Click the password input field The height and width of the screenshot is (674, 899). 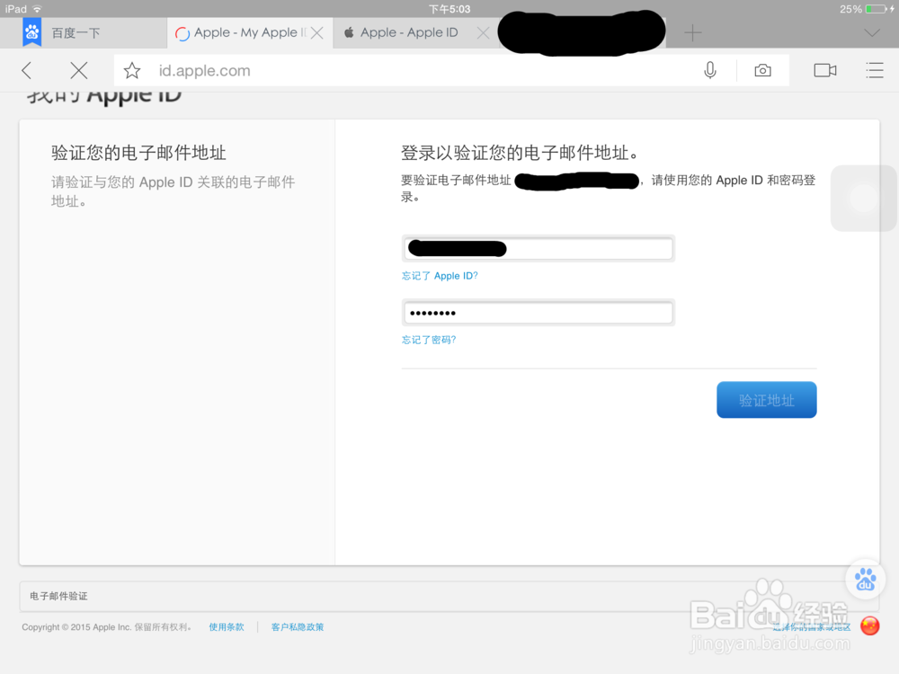point(539,313)
